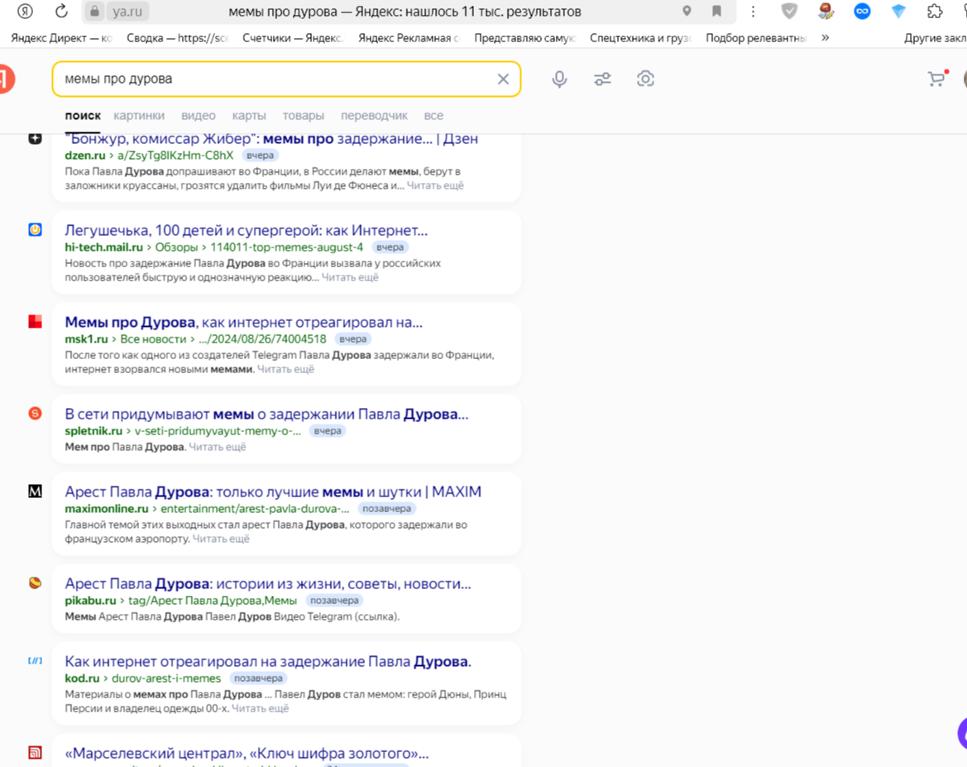Screen dimensions: 967x767
Task: Open pikabu result 'Арест Павла Дурова: истории из жизни'
Action: 268,584
